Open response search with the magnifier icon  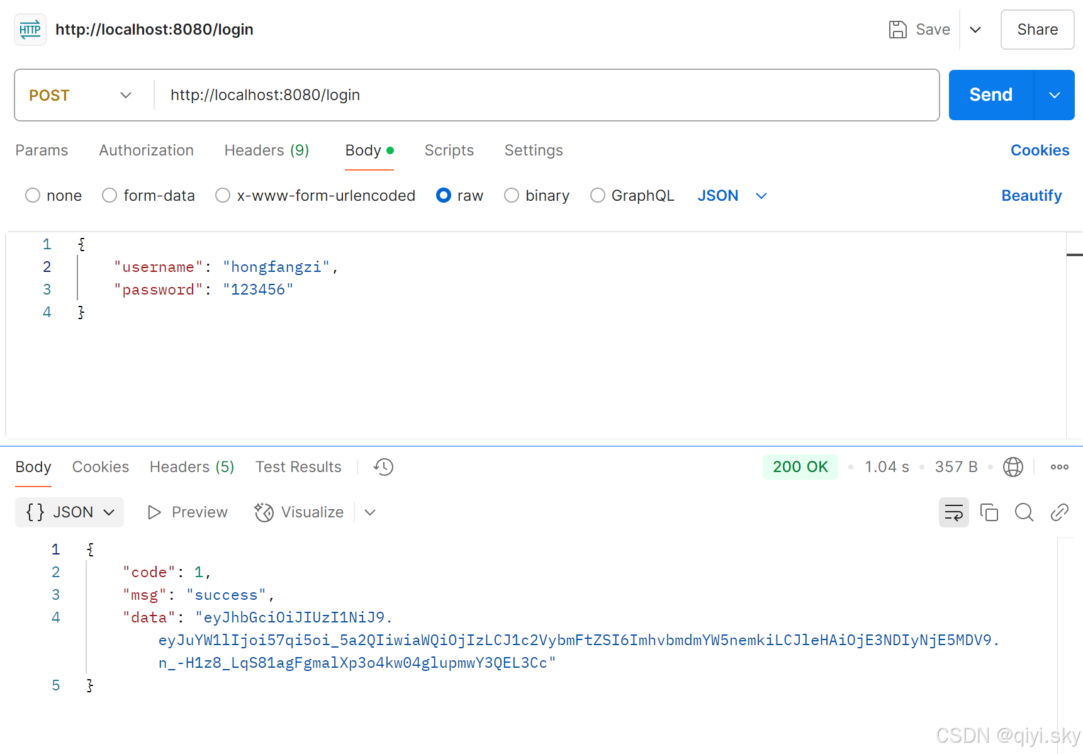(1024, 512)
